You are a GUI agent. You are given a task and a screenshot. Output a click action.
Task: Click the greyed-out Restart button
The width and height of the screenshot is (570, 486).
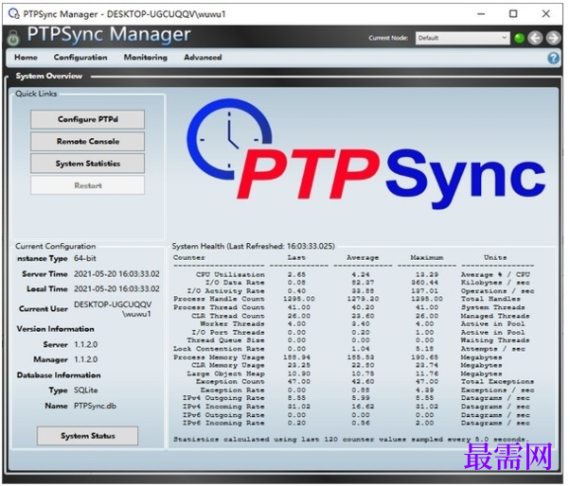coord(88,185)
